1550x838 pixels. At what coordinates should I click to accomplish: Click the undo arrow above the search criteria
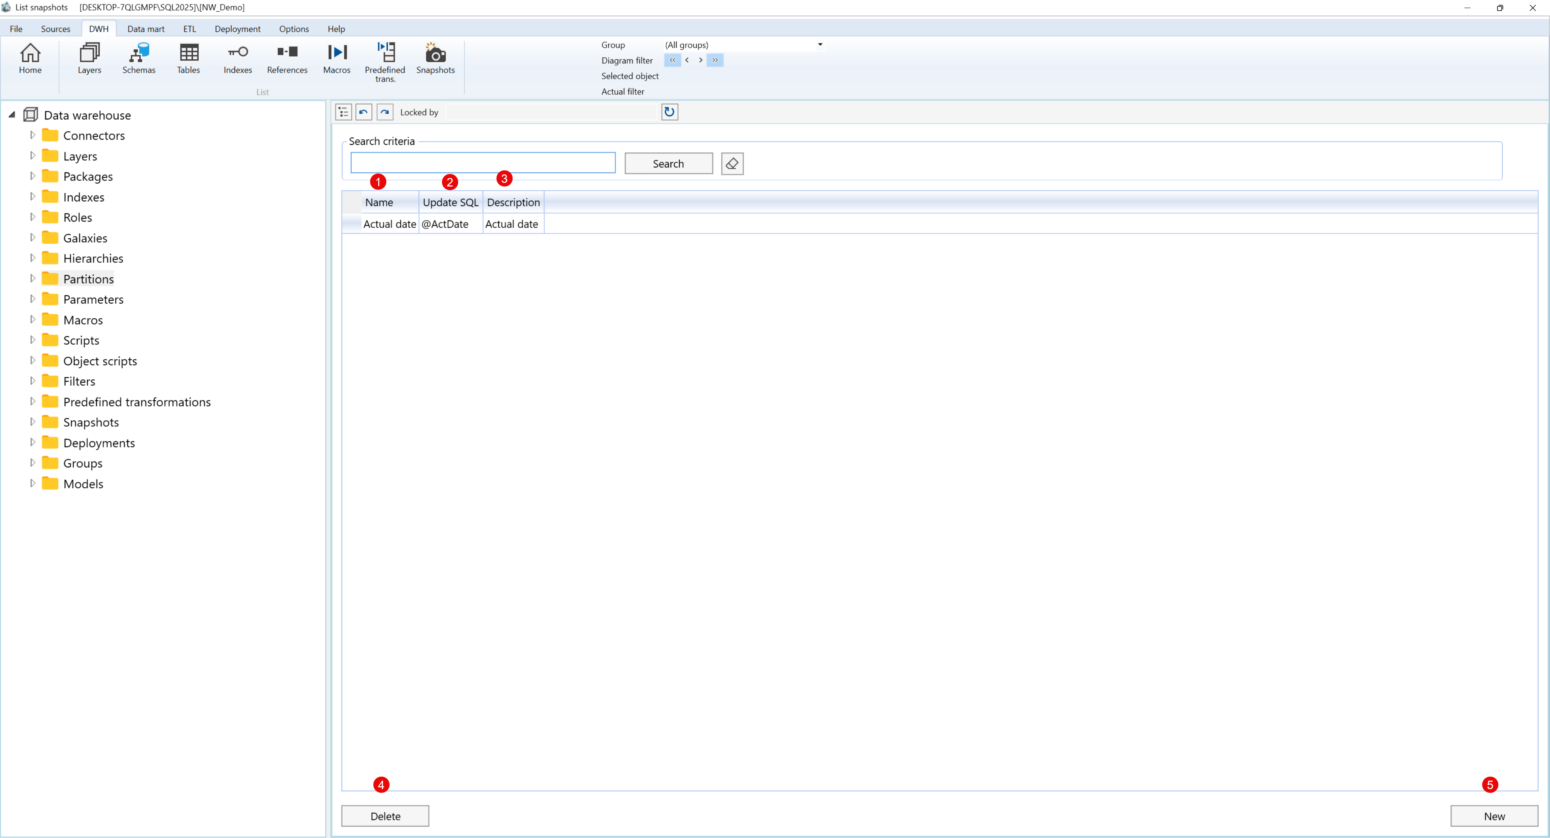pyautogui.click(x=363, y=112)
